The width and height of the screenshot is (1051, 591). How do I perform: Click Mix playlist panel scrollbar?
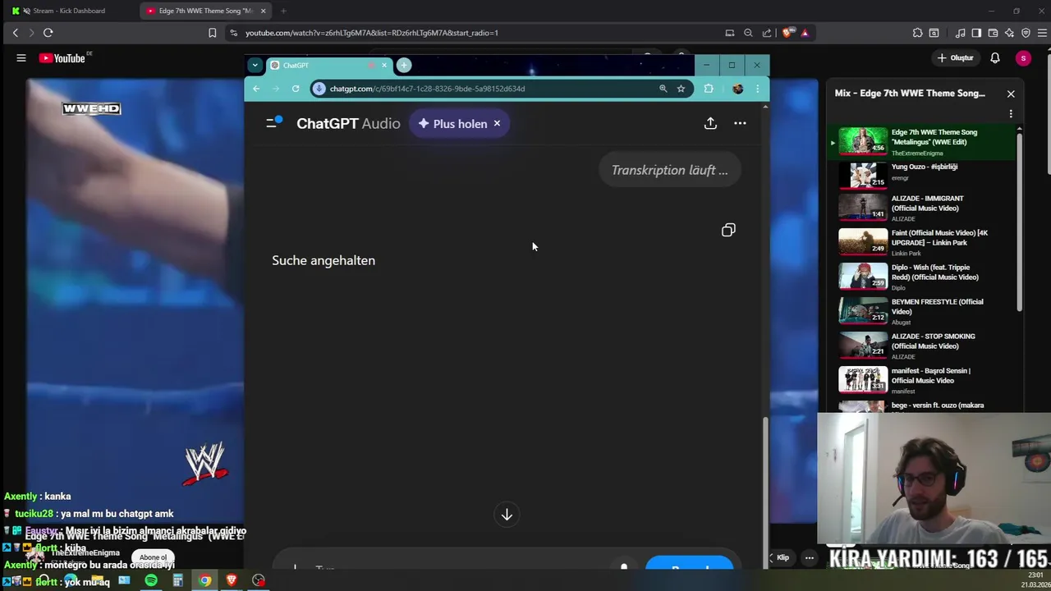click(x=1020, y=222)
